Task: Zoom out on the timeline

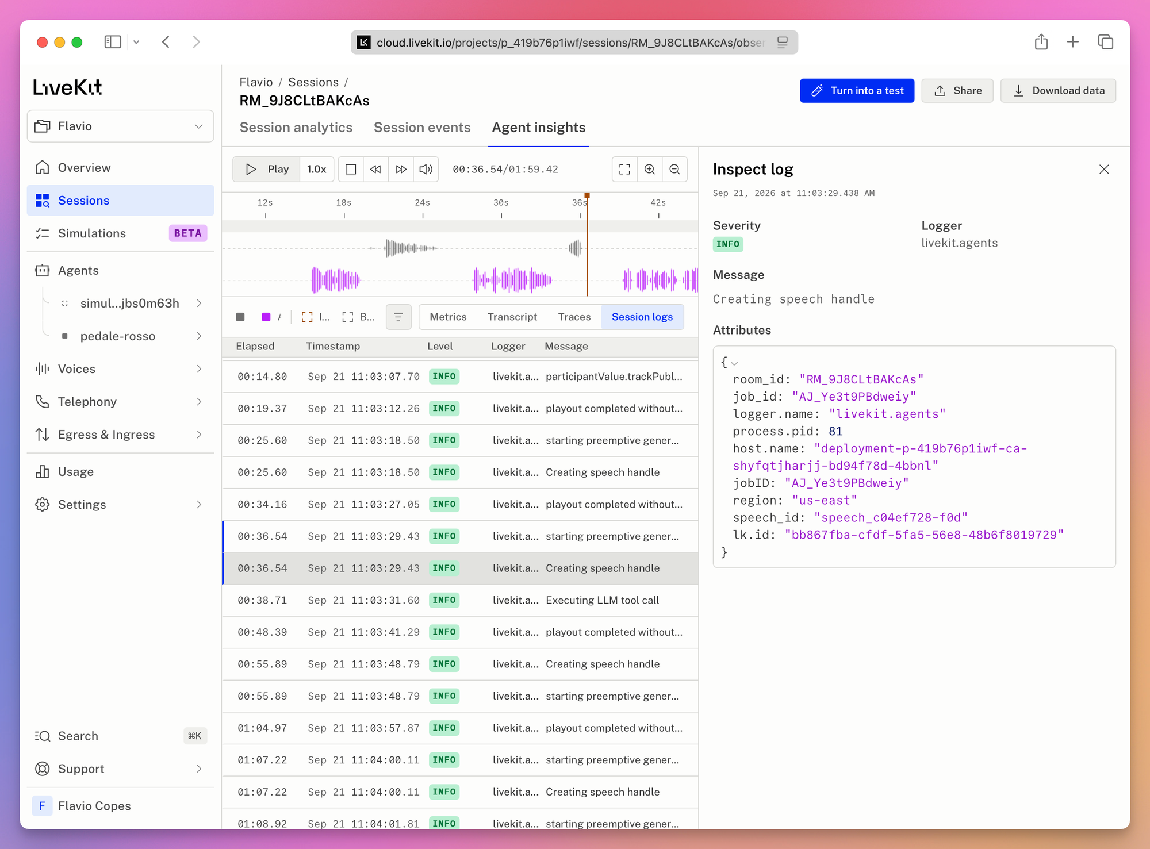Action: (x=675, y=169)
